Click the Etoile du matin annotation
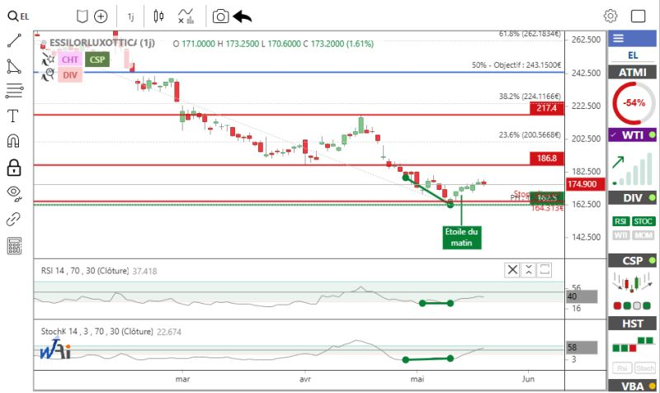Image resolution: width=660 pixels, height=393 pixels. coord(461,238)
